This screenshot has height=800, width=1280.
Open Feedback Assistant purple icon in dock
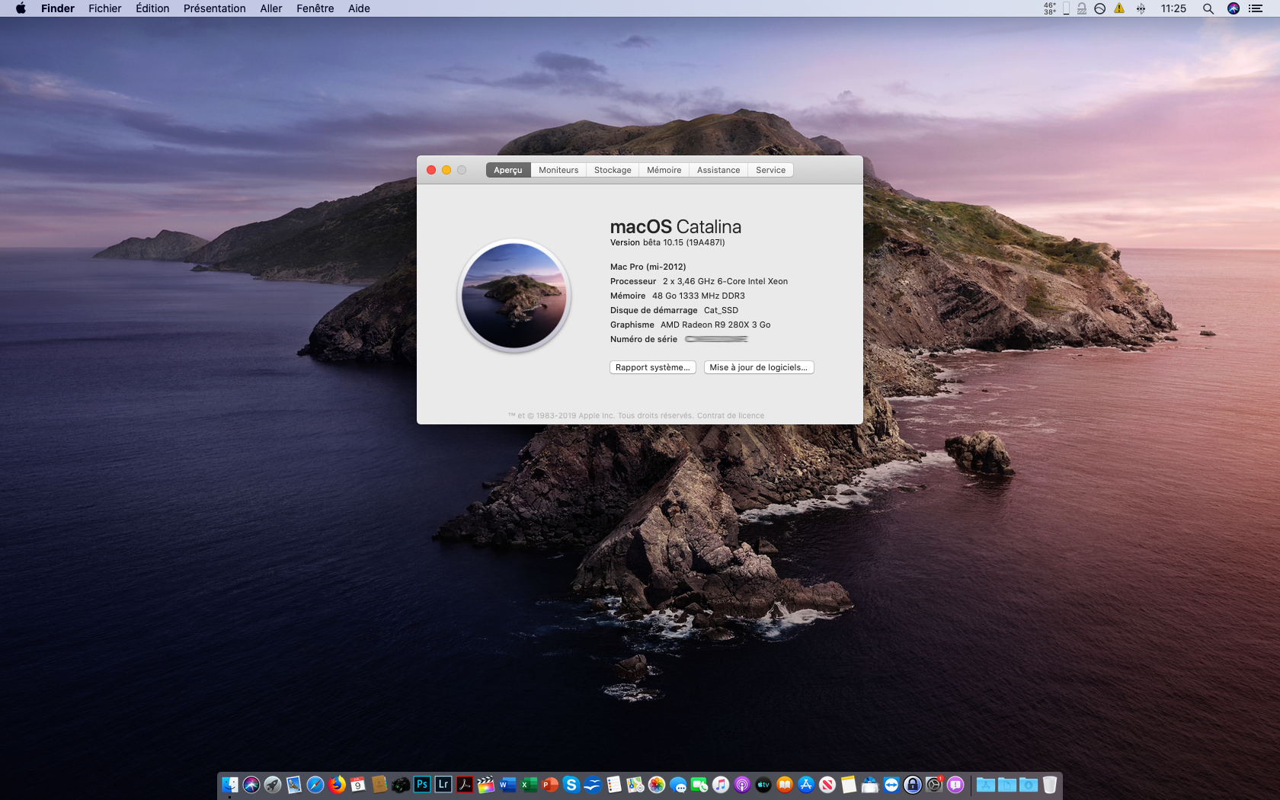(955, 784)
